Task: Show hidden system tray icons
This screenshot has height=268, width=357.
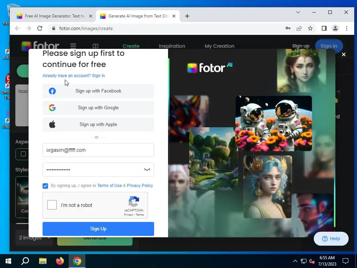Action: (295, 261)
